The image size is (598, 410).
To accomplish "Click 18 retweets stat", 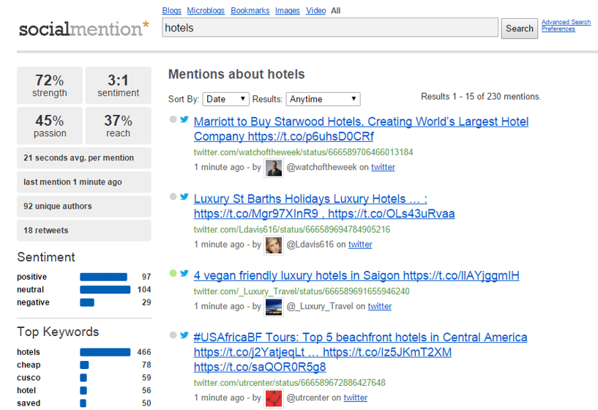I will (x=84, y=231).
